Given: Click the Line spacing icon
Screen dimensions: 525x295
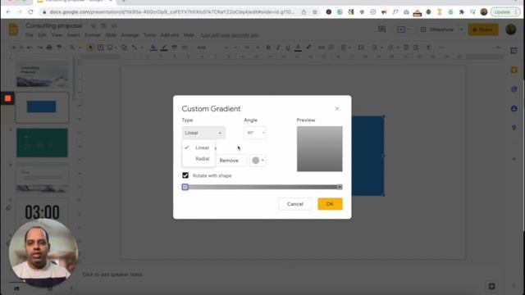Looking at the screenshot, I should coord(361,48).
